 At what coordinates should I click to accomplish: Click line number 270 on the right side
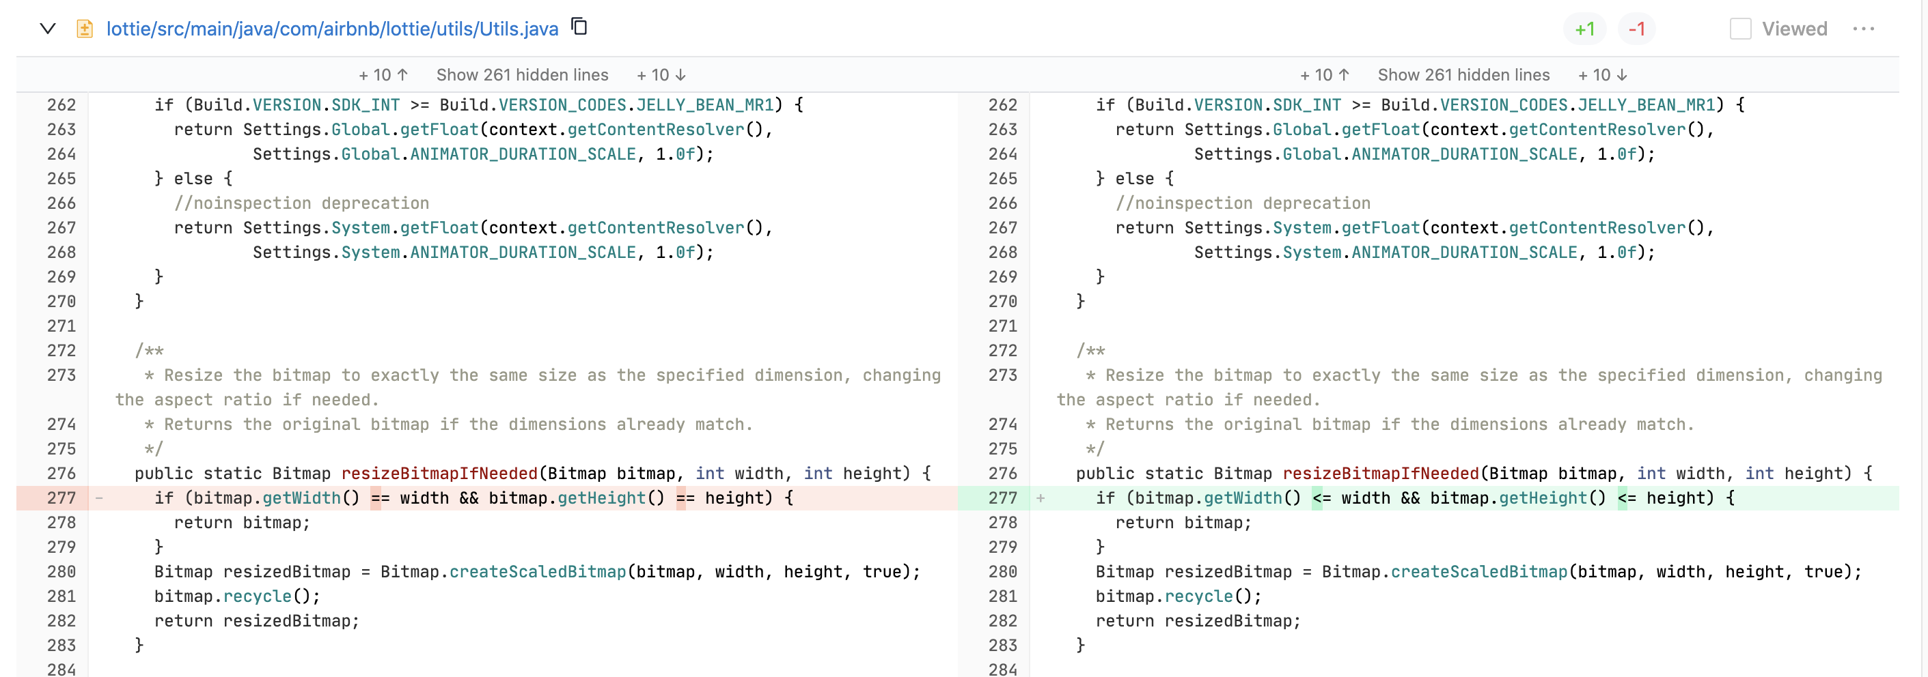[1004, 301]
